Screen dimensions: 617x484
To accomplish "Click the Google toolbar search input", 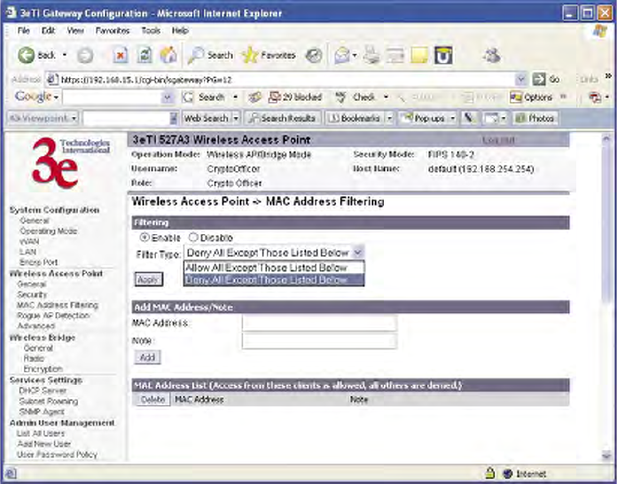I will click(113, 98).
